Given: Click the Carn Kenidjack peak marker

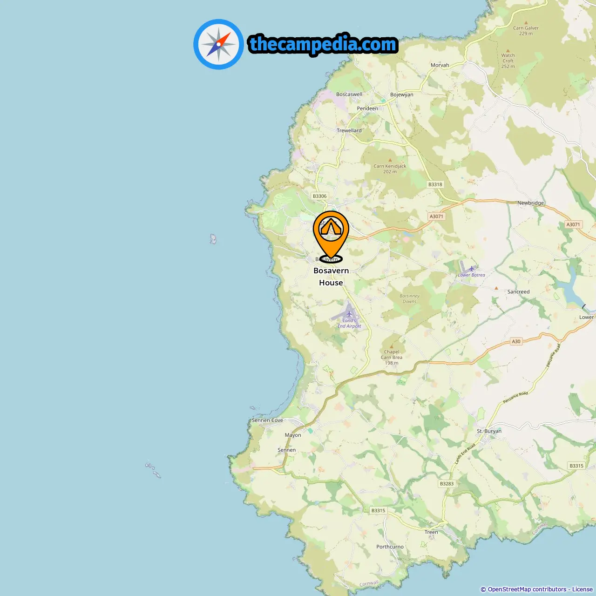Looking at the screenshot, I should pos(390,160).
